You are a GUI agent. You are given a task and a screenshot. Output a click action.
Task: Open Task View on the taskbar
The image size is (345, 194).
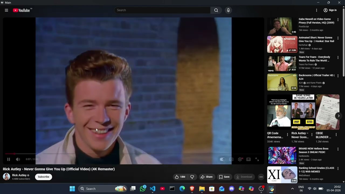click(x=133, y=189)
